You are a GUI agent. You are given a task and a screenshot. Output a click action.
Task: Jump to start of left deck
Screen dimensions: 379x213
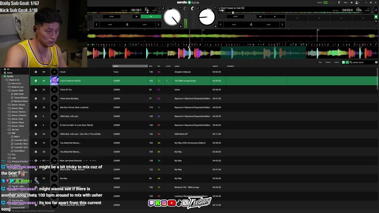click(x=136, y=17)
